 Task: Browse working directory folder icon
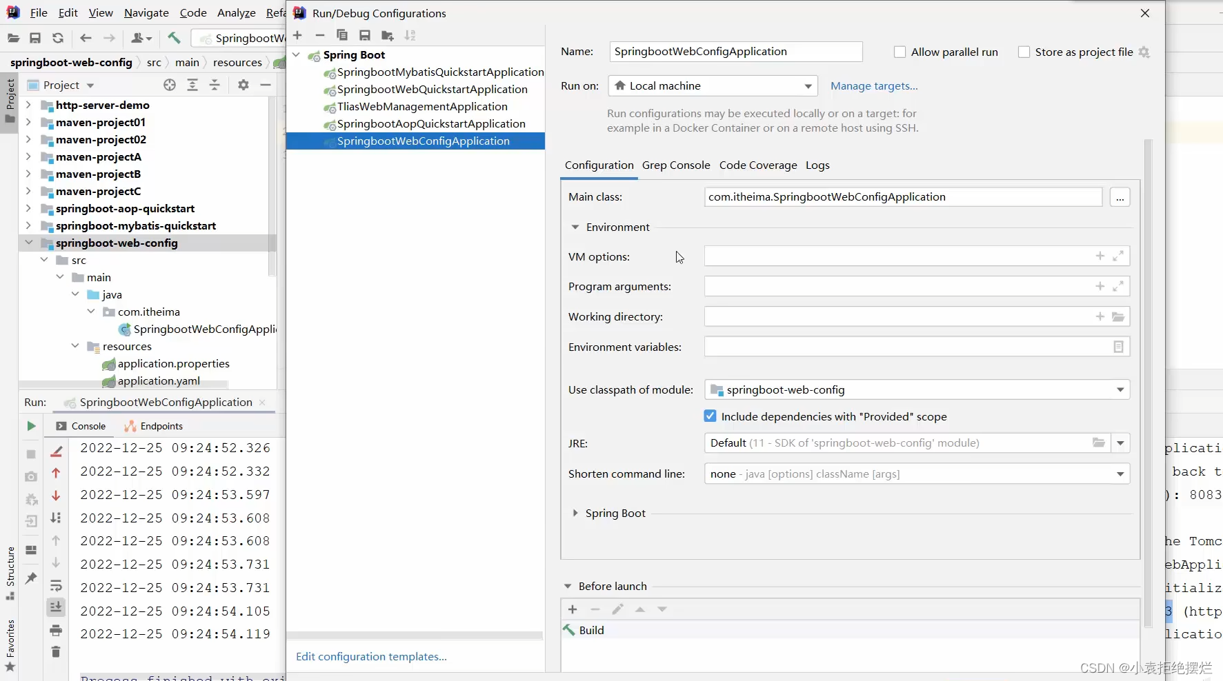pos(1118,316)
